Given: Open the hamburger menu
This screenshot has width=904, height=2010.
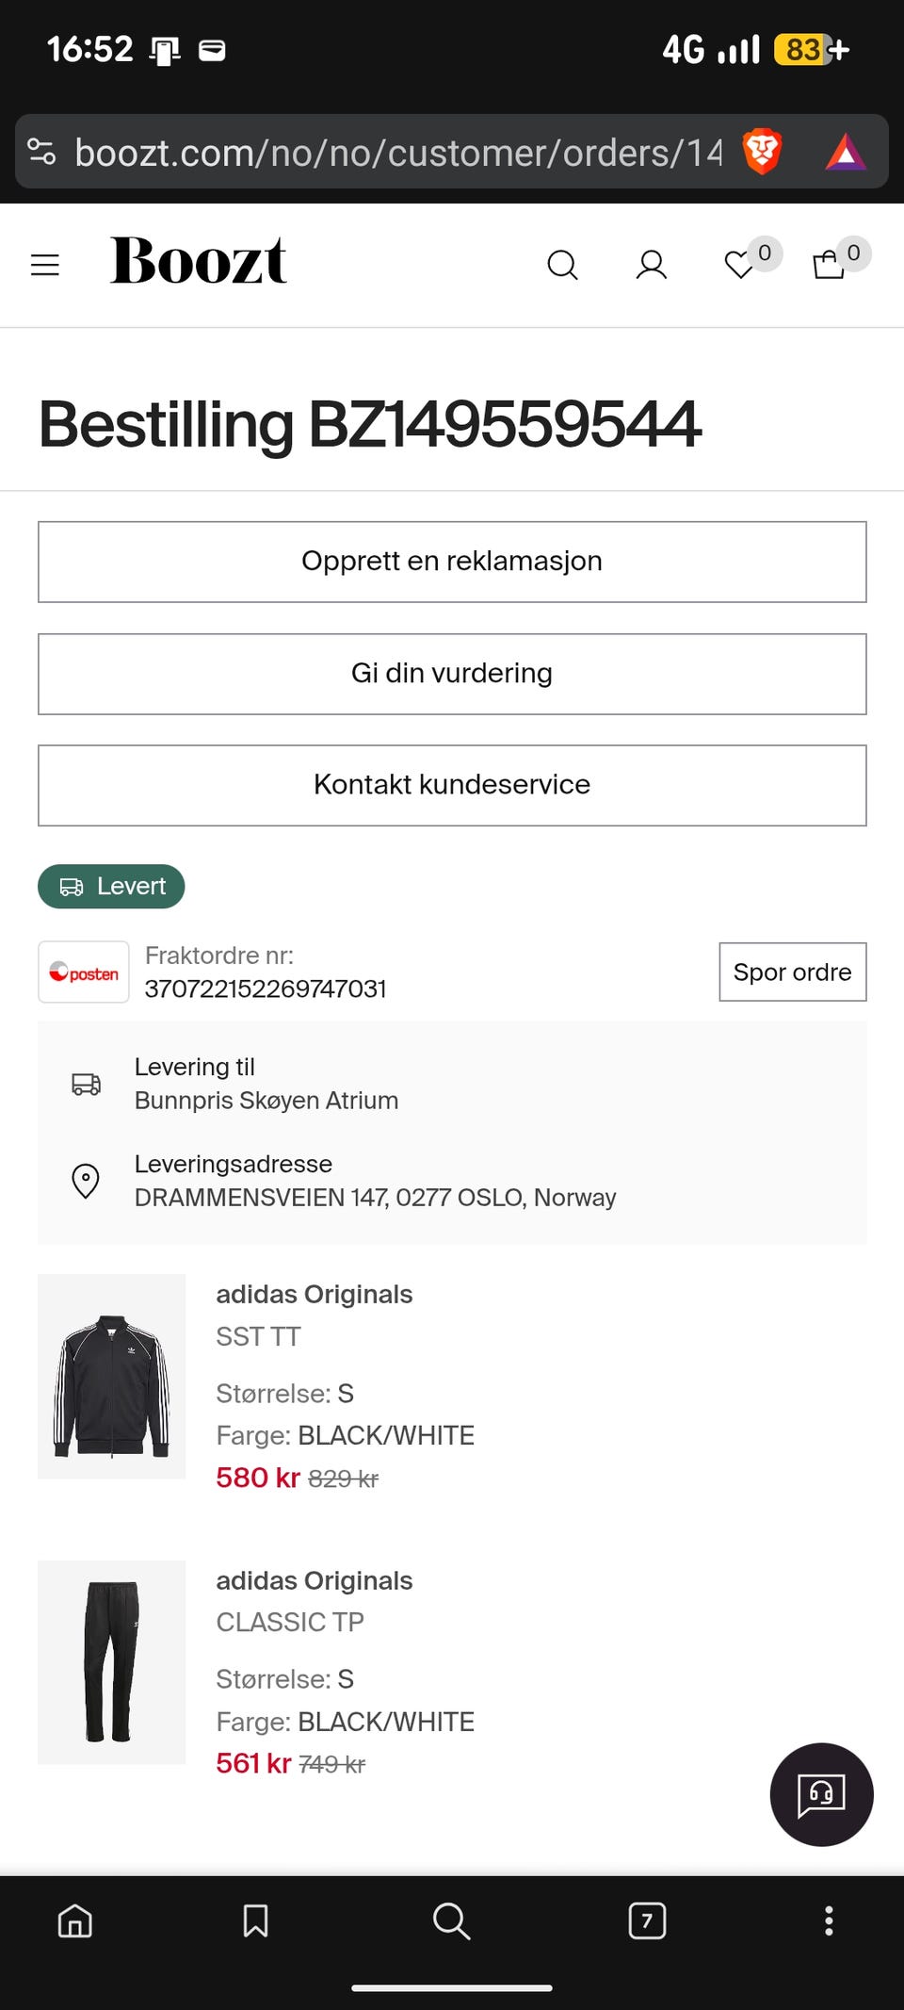Looking at the screenshot, I should click(x=45, y=265).
